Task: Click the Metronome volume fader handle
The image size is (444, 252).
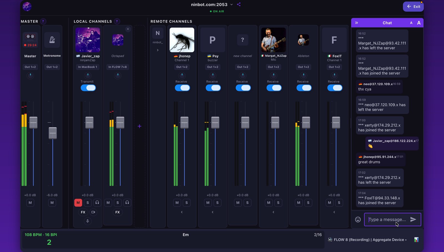Action: point(53,133)
